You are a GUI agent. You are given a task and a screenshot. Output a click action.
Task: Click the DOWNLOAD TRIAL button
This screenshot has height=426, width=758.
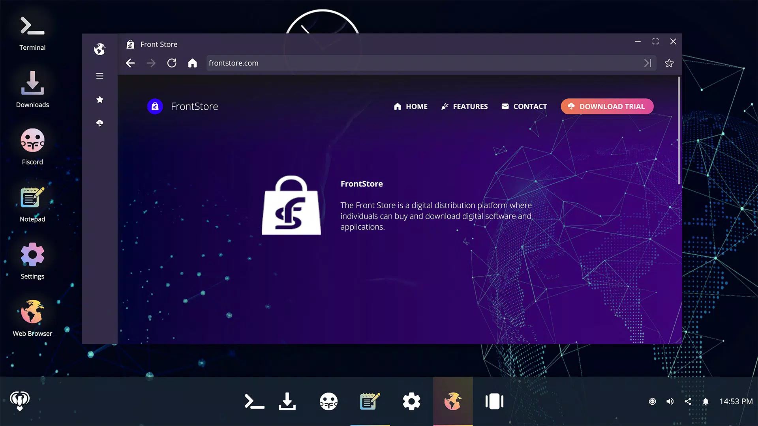(606, 106)
